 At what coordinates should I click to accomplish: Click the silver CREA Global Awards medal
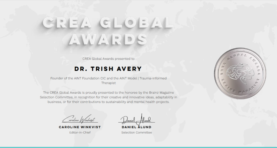[x=240, y=73]
